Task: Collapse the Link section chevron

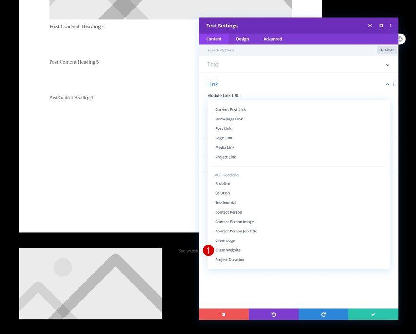Action: 387,84
